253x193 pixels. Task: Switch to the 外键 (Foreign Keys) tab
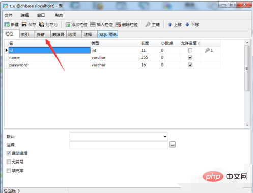(x=43, y=34)
